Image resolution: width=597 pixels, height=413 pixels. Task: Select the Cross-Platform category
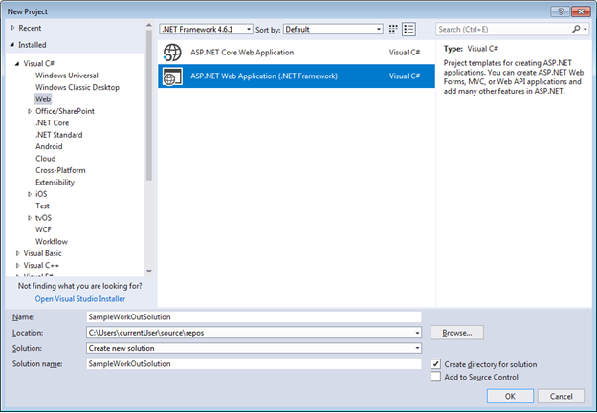click(x=60, y=170)
